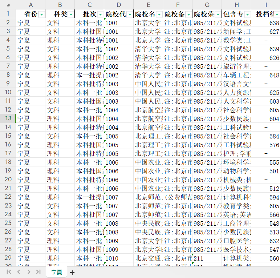Click cell 计算机类 in row 29
The image size is (280, 278).
(x=236, y=258)
